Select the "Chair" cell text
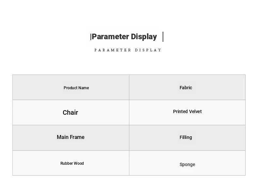 click(70, 112)
